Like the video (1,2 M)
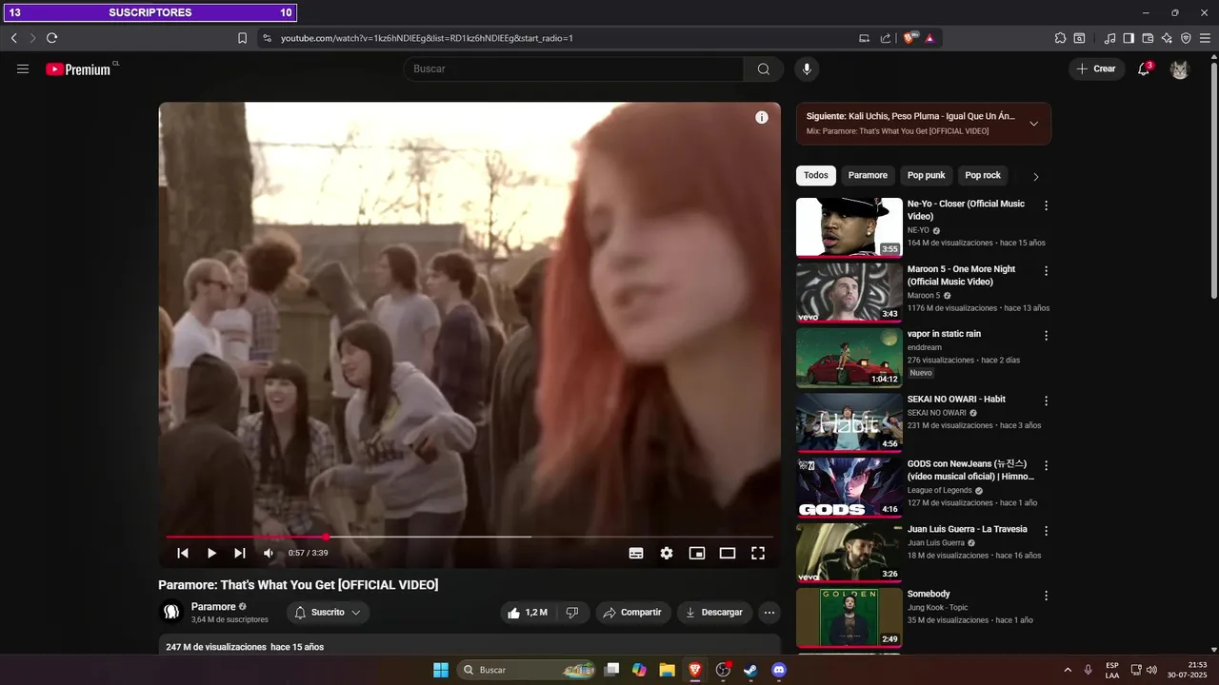Screen dimensions: 1219x685 click(528, 613)
